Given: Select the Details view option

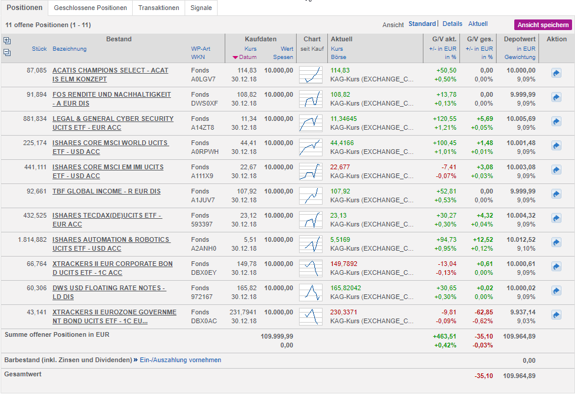Looking at the screenshot, I should click(x=452, y=24).
